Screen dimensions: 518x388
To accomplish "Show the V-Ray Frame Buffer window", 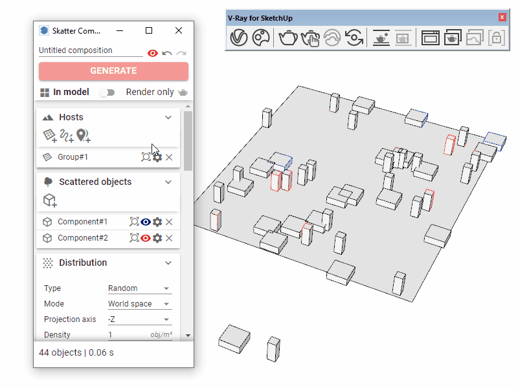I will tap(431, 38).
